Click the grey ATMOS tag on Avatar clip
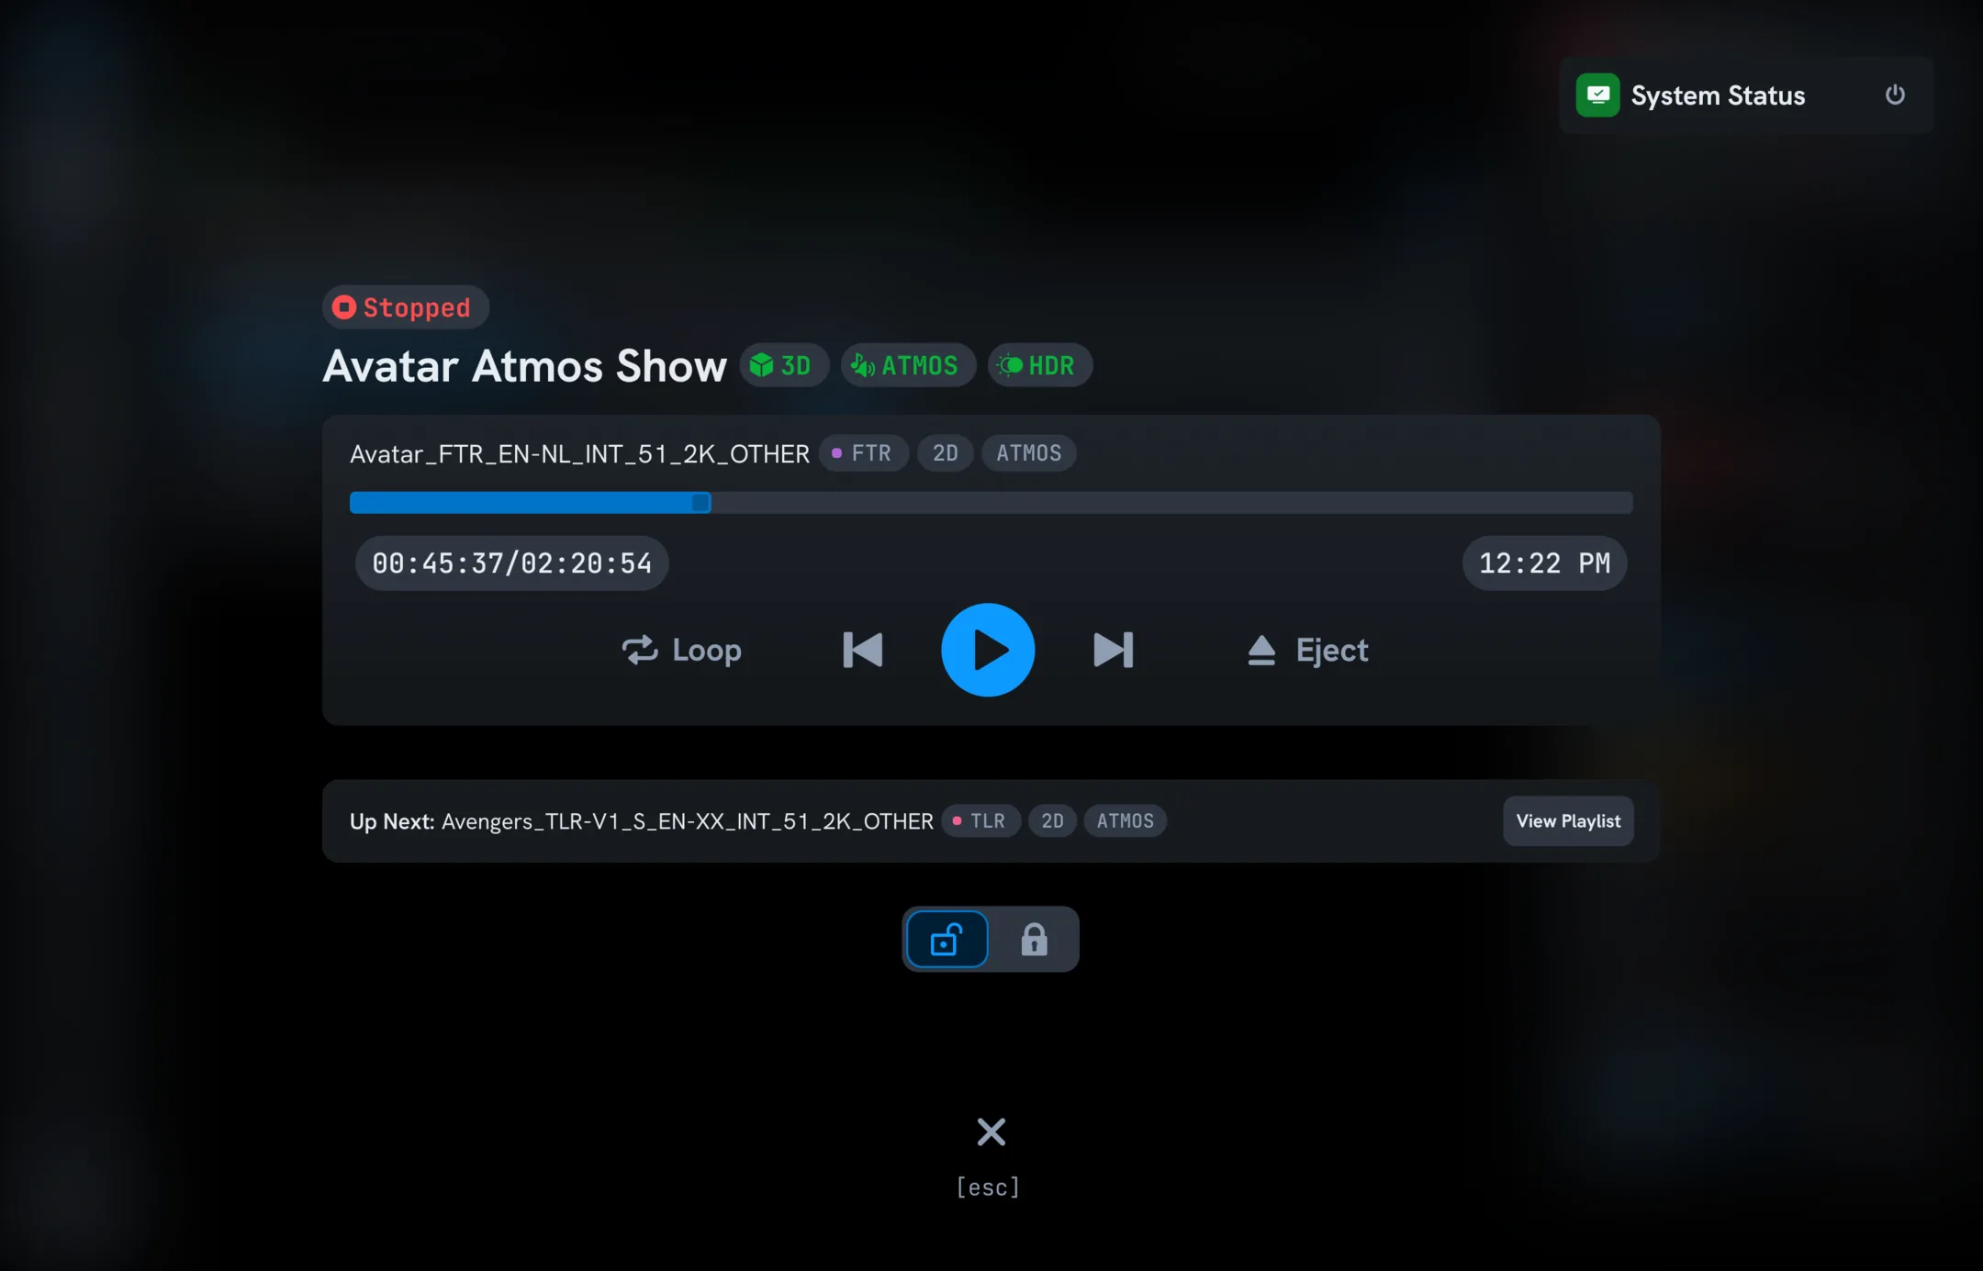Viewport: 1983px width, 1271px height. coord(1028,453)
